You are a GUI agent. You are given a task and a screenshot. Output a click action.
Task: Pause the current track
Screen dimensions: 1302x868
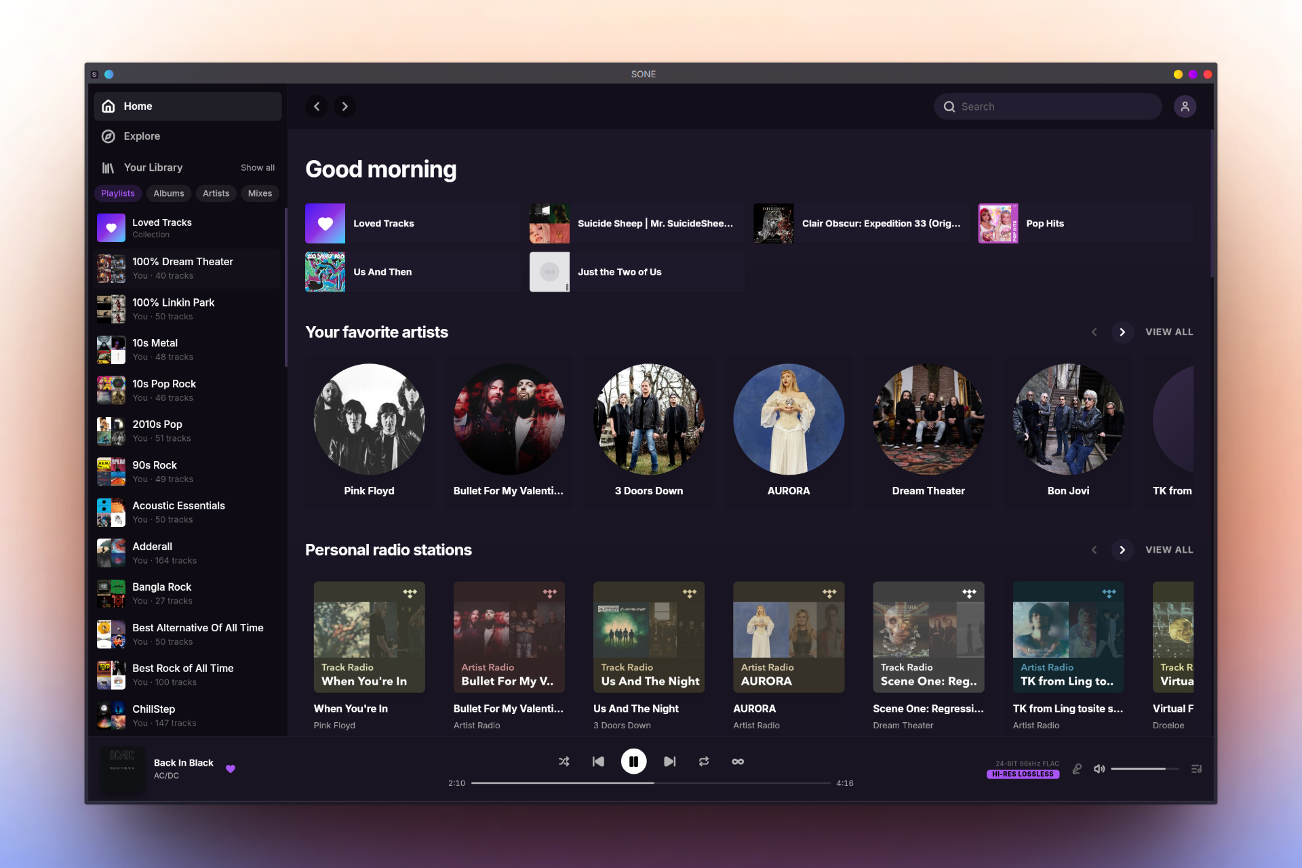point(633,762)
